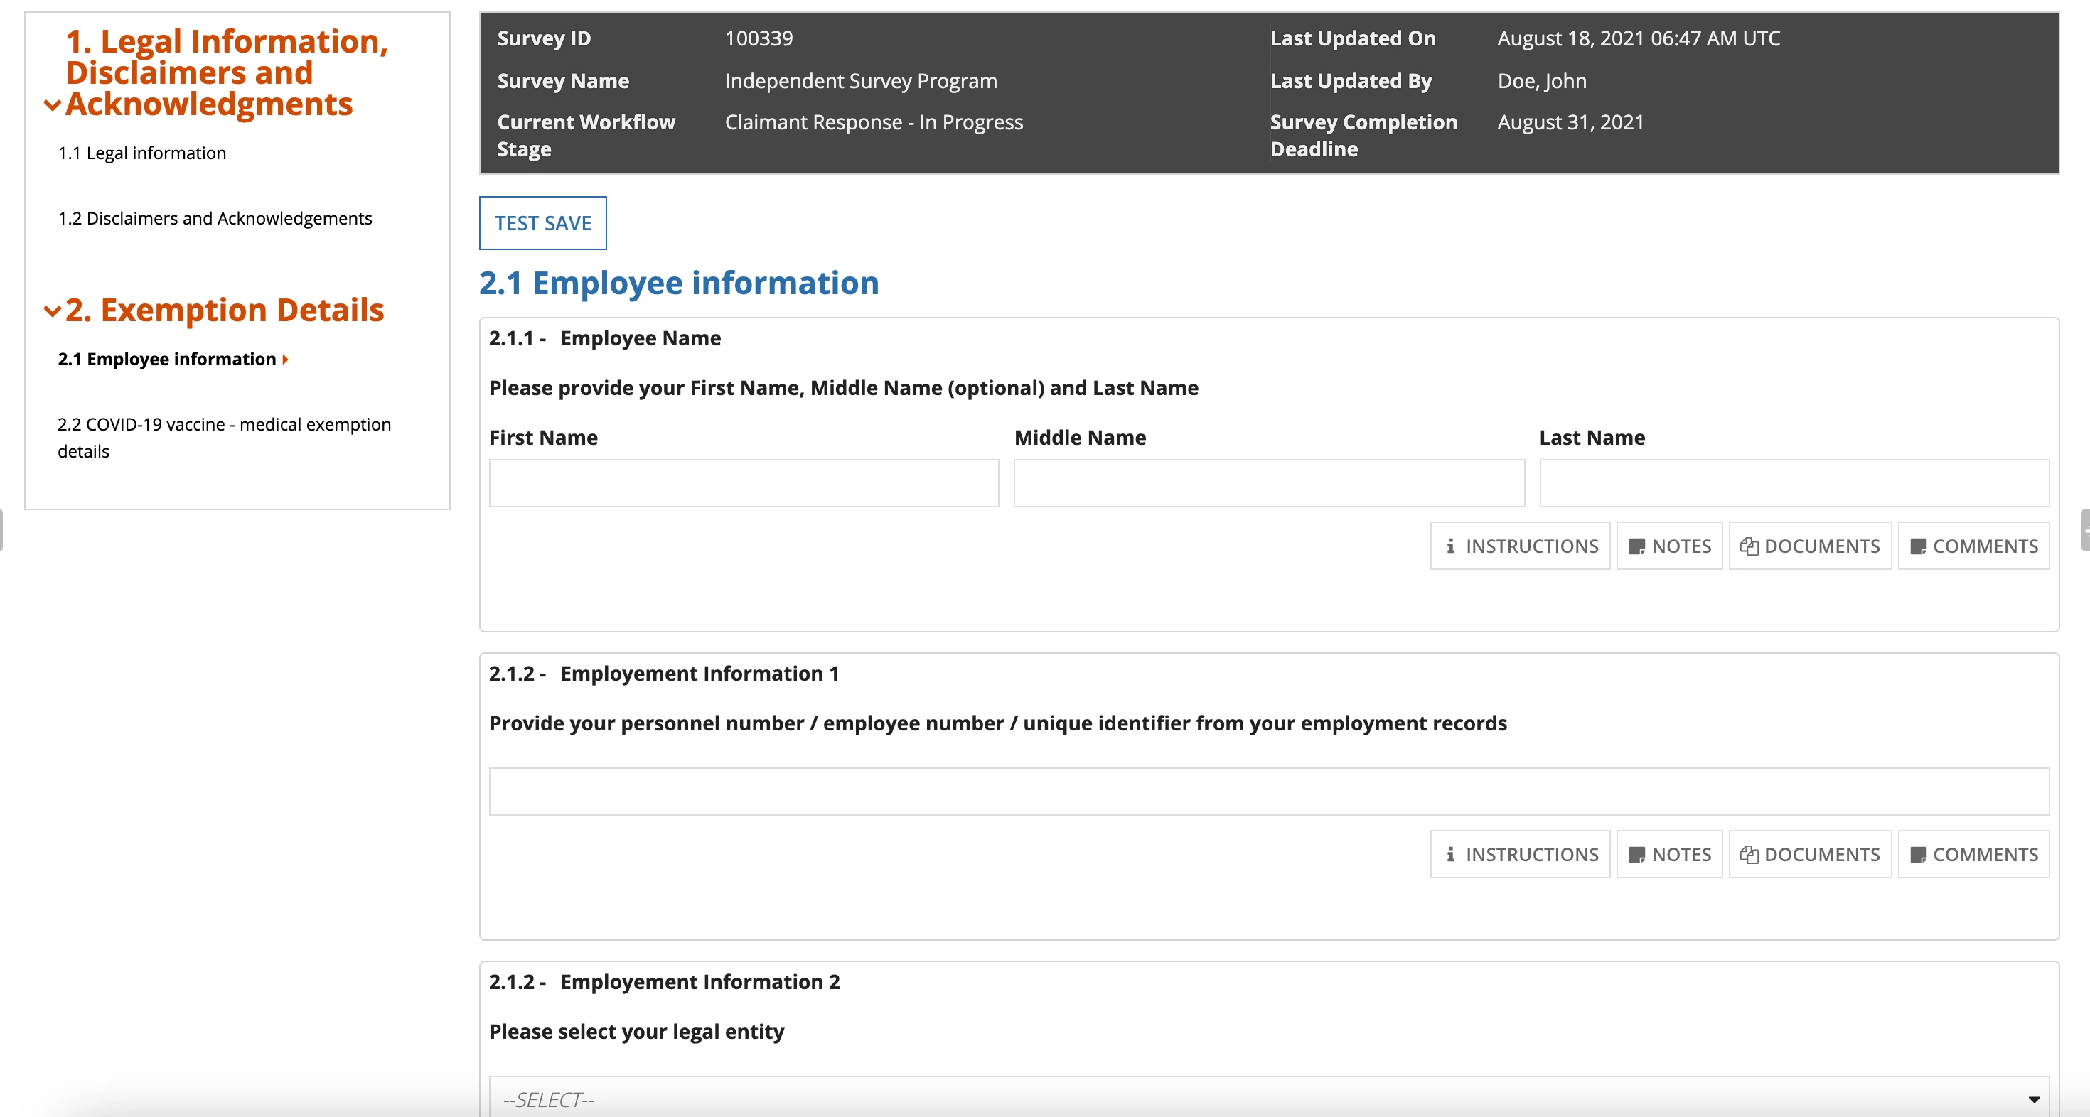Click the Survey ID value 100339
2090x1117 pixels.
click(x=759, y=38)
